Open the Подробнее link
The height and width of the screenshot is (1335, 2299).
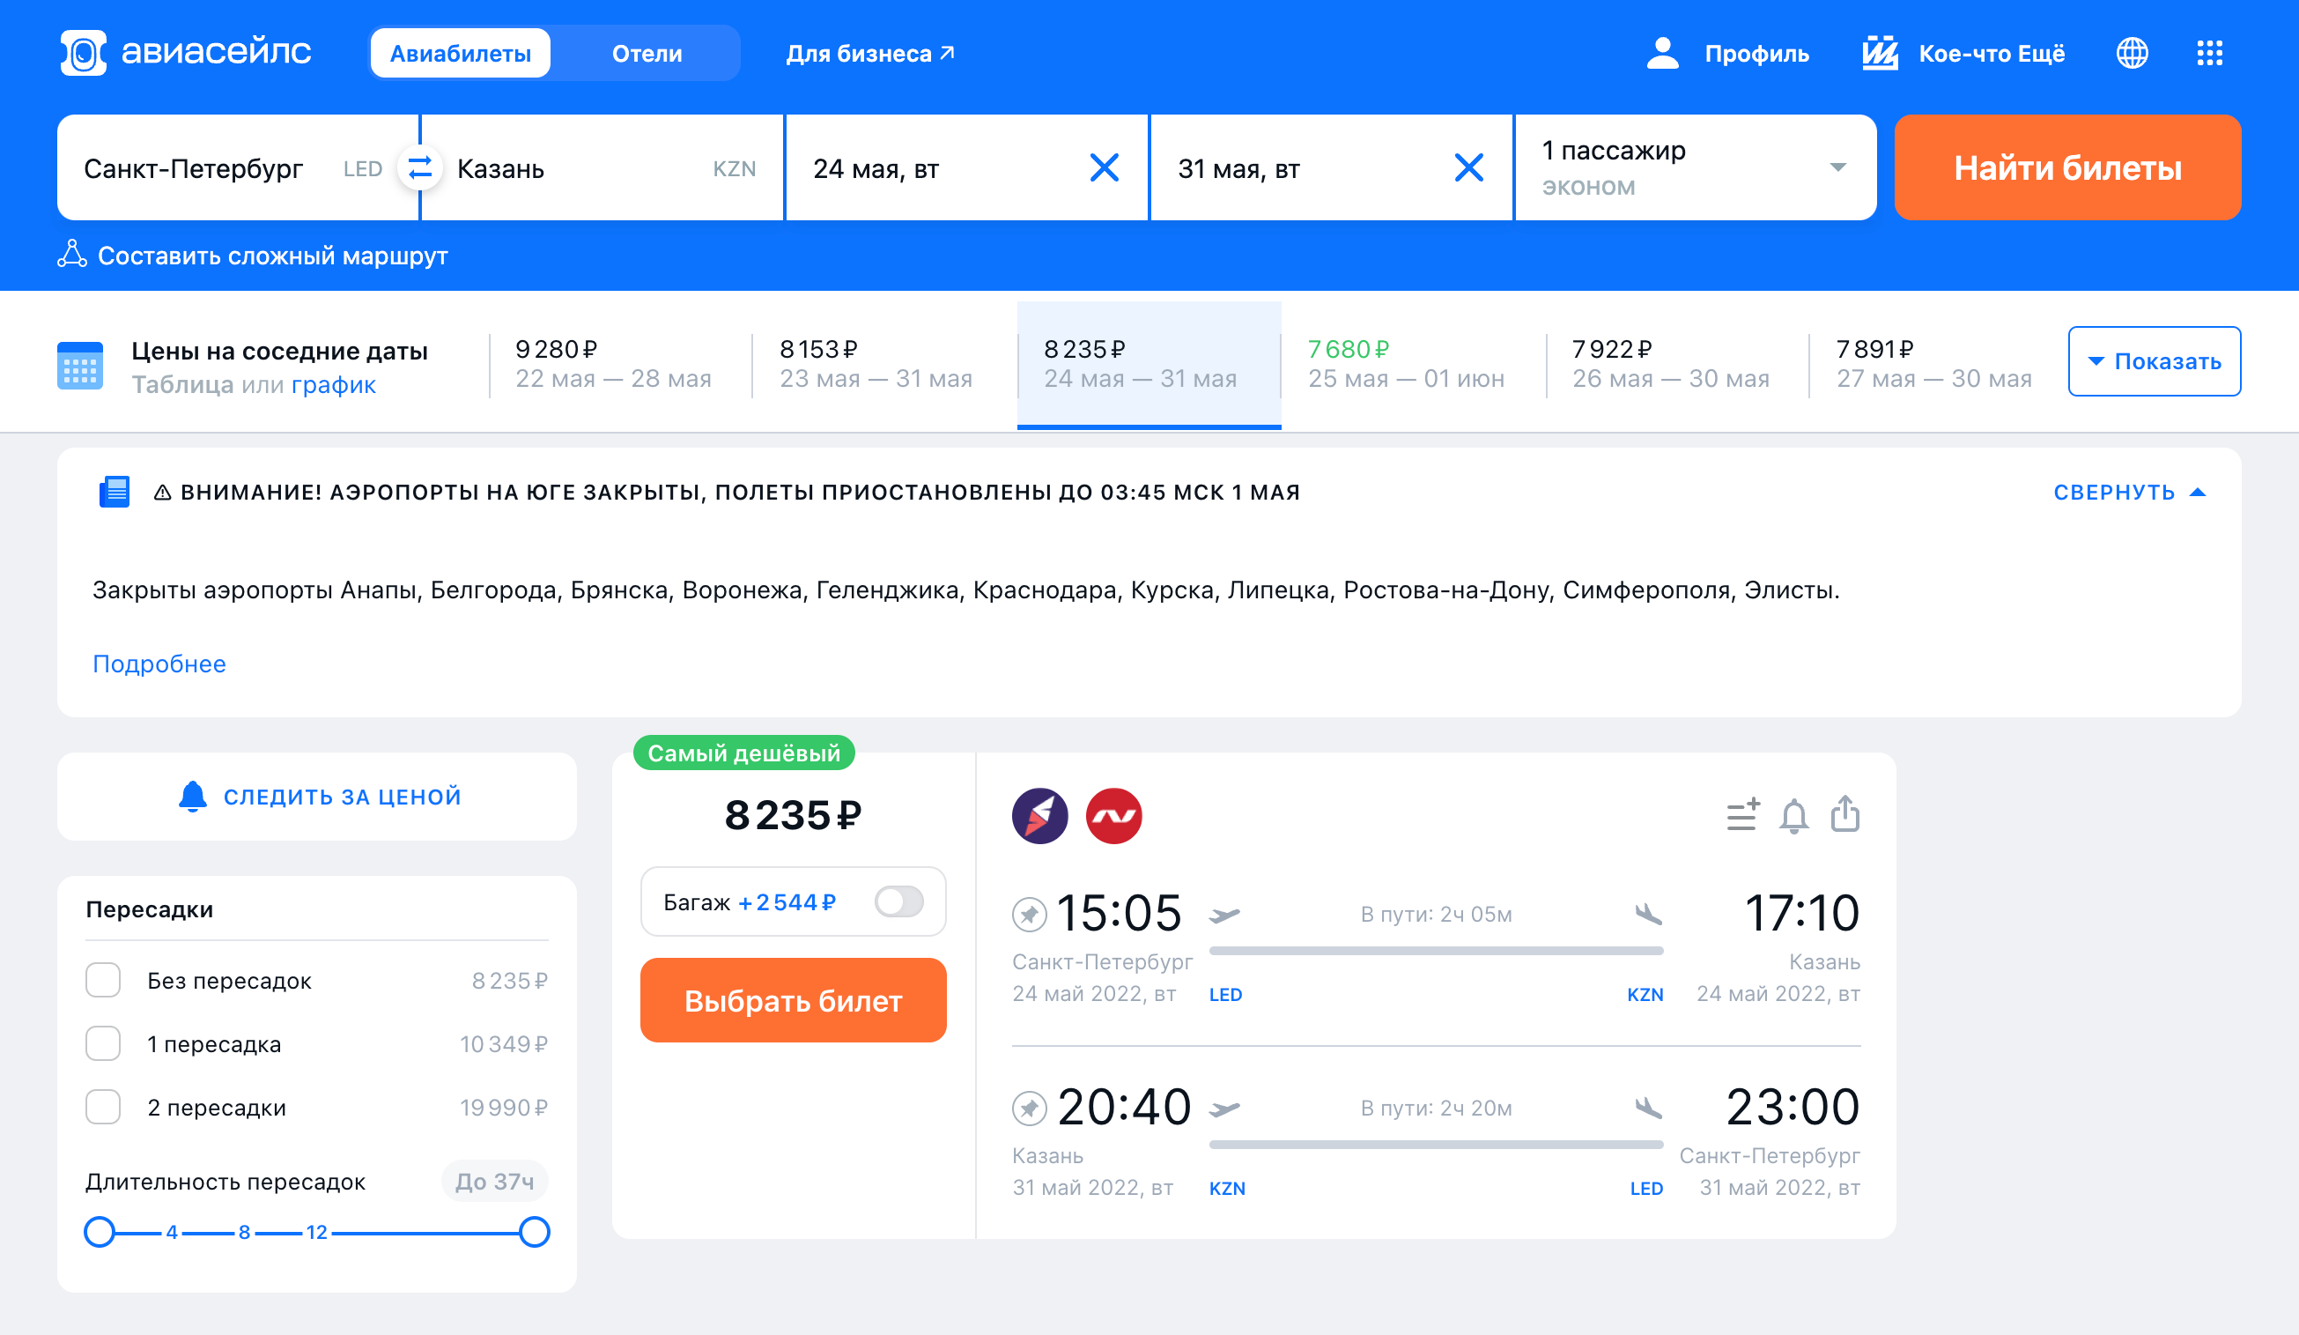pos(159,664)
